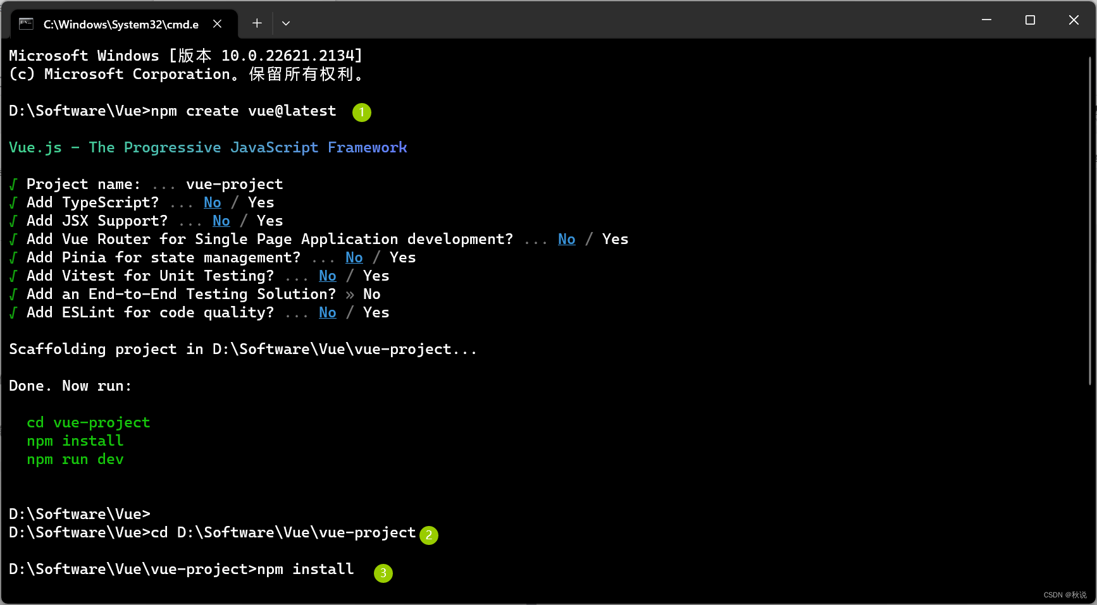Viewport: 1097px width, 605px height.
Task: Click the green 'npm install' suggestion
Action: (x=75, y=441)
